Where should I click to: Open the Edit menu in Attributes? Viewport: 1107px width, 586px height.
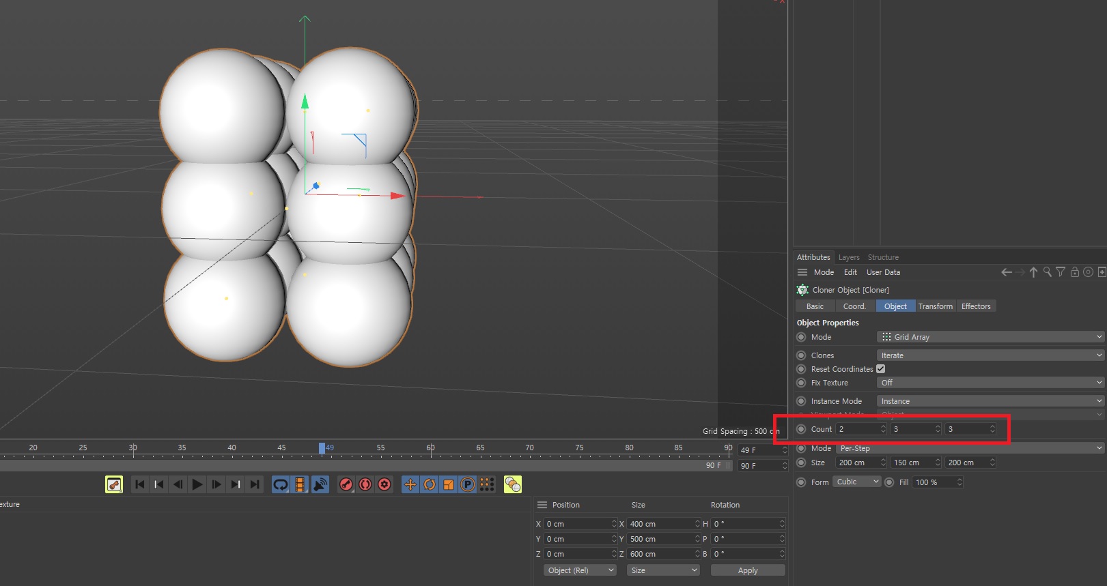pyautogui.click(x=850, y=272)
